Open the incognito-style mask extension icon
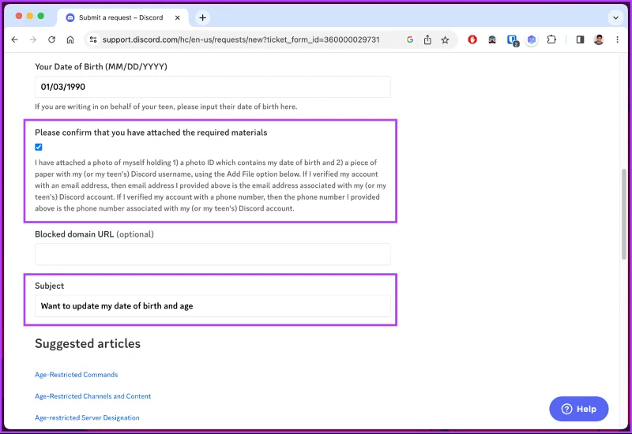Screen dimensions: 632x434 tap(492, 39)
